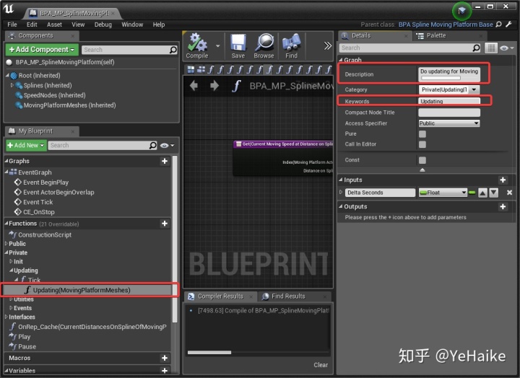This screenshot has height=378, width=520.
Task: Toggle Delta Seconds pass-by-reference pill
Action: coord(472,193)
